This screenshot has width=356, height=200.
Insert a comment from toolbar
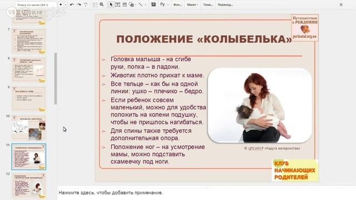pyautogui.click(x=154, y=4)
